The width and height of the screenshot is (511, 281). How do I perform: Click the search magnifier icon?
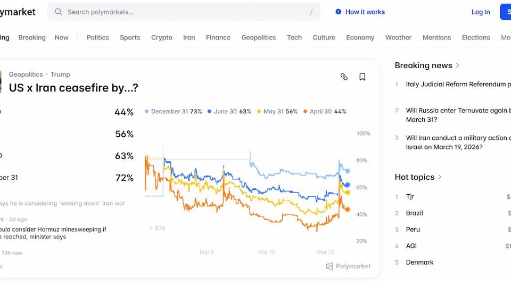(59, 12)
